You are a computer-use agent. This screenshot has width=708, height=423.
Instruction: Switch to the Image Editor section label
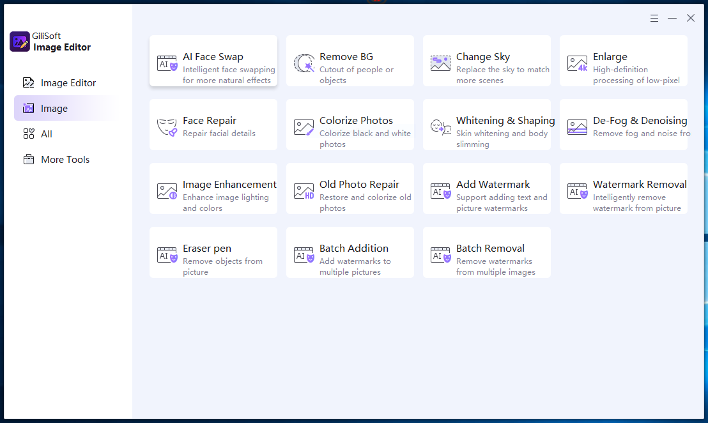tap(68, 83)
